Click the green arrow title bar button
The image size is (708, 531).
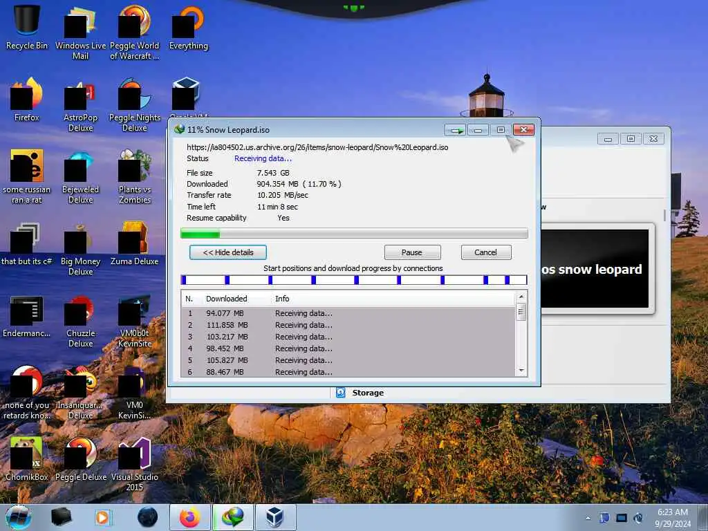(x=455, y=130)
